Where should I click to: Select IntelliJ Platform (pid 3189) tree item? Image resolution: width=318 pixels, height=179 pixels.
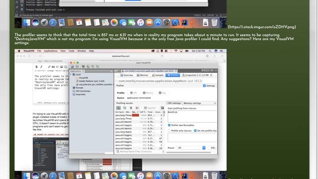(x=90, y=81)
